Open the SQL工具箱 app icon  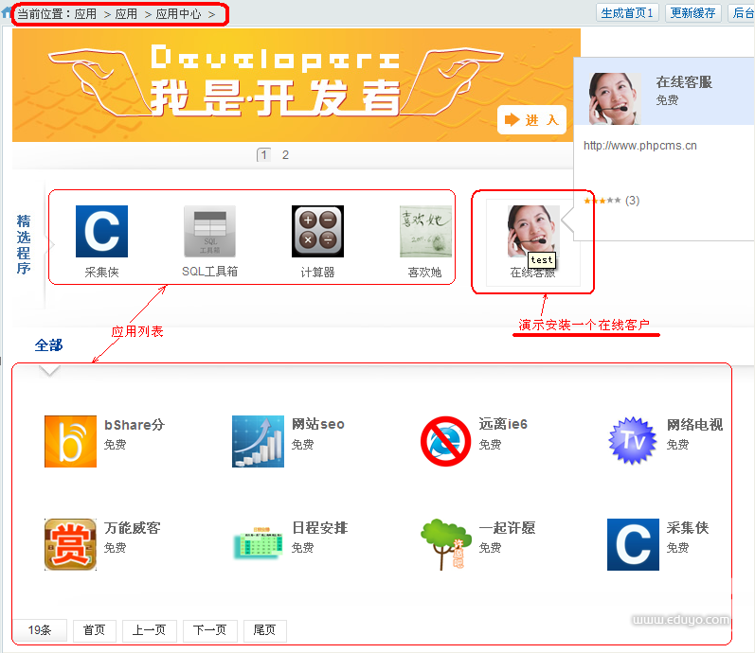point(209,232)
